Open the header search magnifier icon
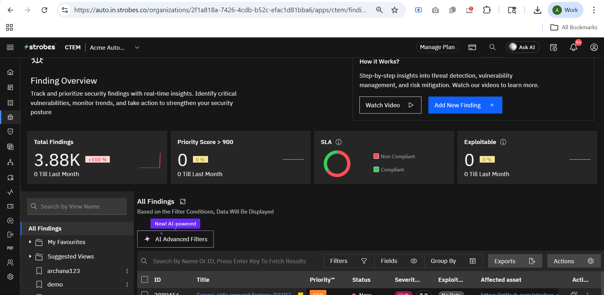The width and height of the screenshot is (604, 295). point(492,47)
